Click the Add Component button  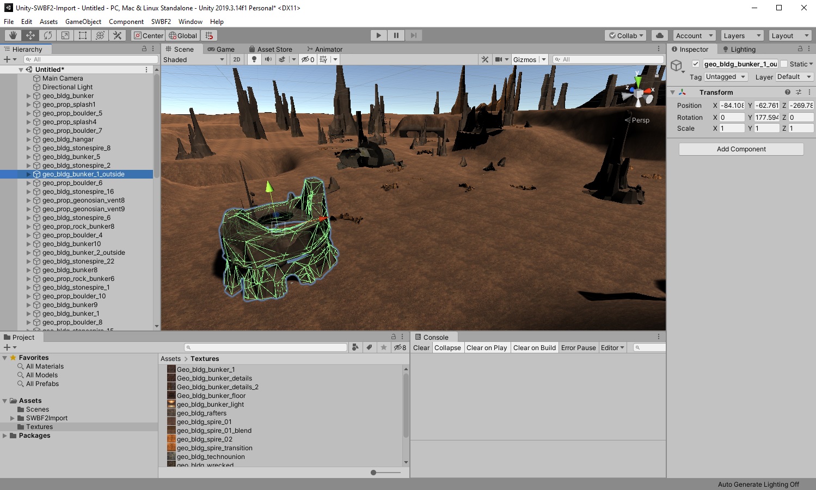click(x=741, y=149)
